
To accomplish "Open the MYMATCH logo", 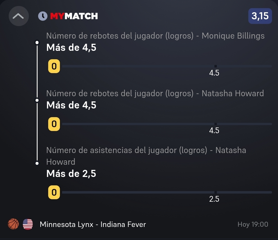I will pos(74,16).
